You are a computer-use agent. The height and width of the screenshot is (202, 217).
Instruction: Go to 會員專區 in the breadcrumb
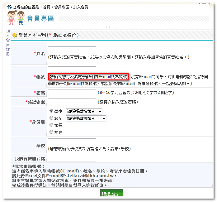coord(62,7)
